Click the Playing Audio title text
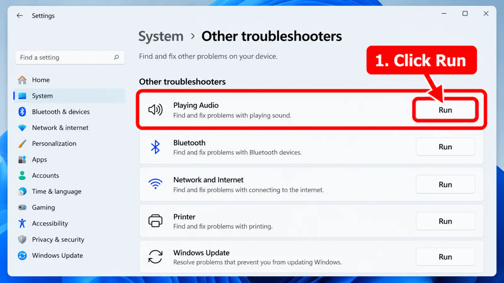 196,105
